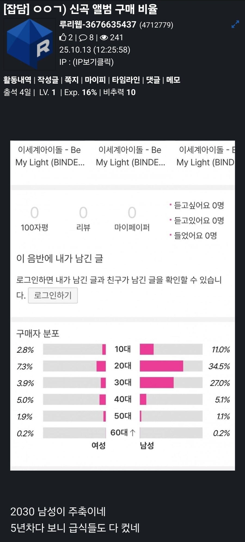Viewport: 245px width, 542px height.
Task: Click the eye view count icon
Action: coord(104,38)
